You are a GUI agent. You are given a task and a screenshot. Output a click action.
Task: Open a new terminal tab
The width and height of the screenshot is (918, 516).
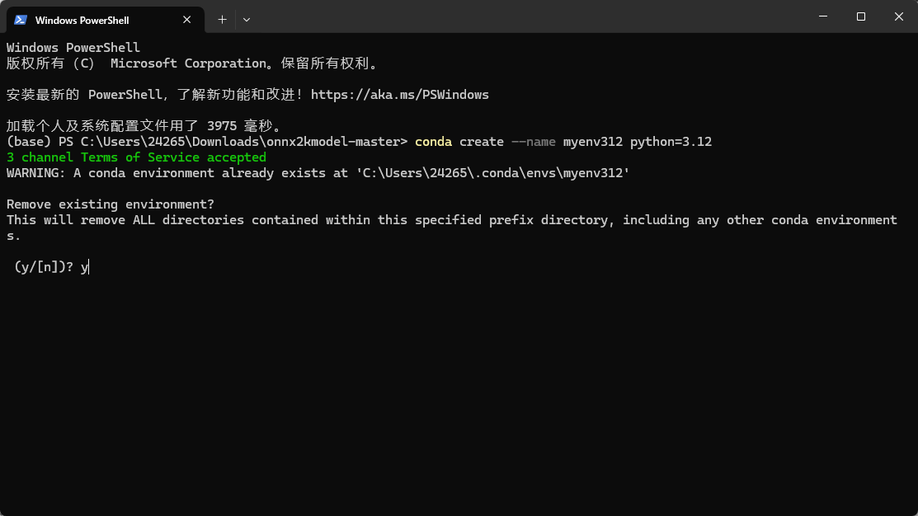point(222,19)
